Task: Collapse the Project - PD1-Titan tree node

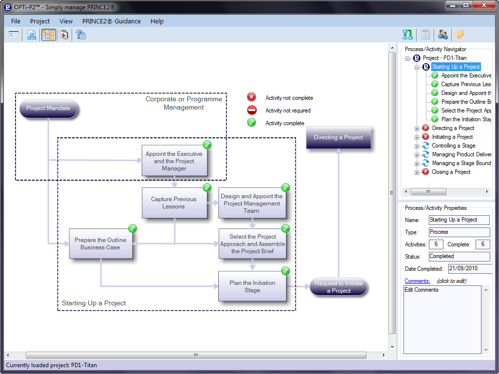Action: 408,59
